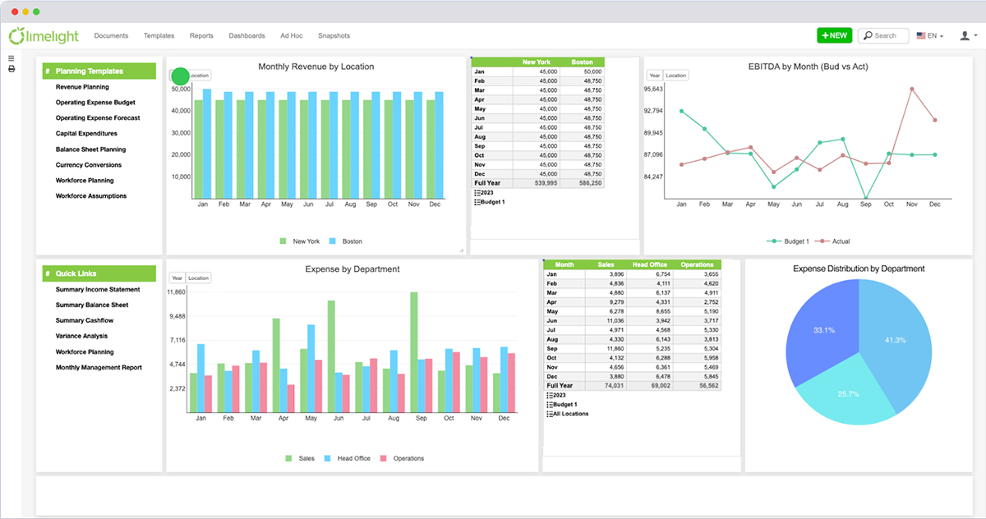The width and height of the screenshot is (986, 519).
Task: Open the hamburger sidebar menu icon
Action: [12, 58]
